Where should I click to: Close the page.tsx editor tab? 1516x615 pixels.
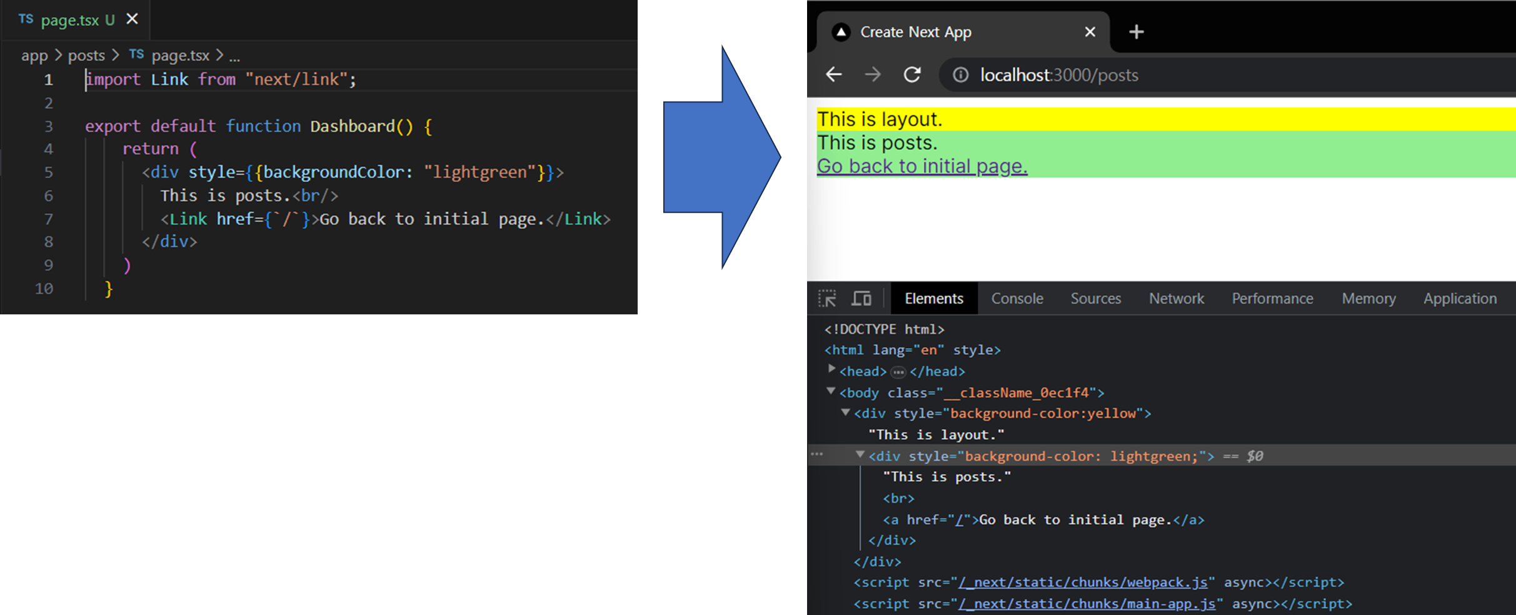(x=132, y=19)
